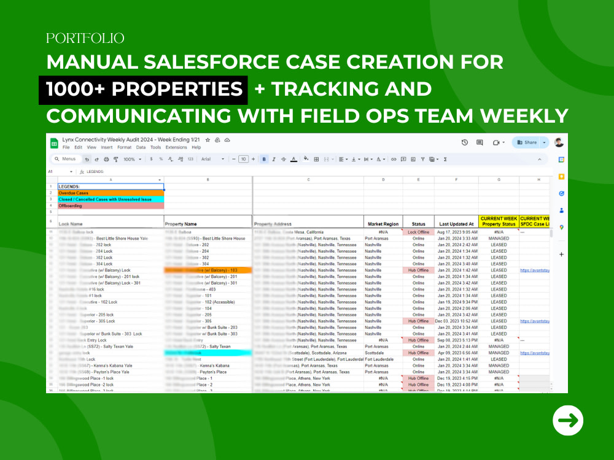The height and width of the screenshot is (460, 614).
Task: Open the Google account avatar
Action: coord(559,142)
